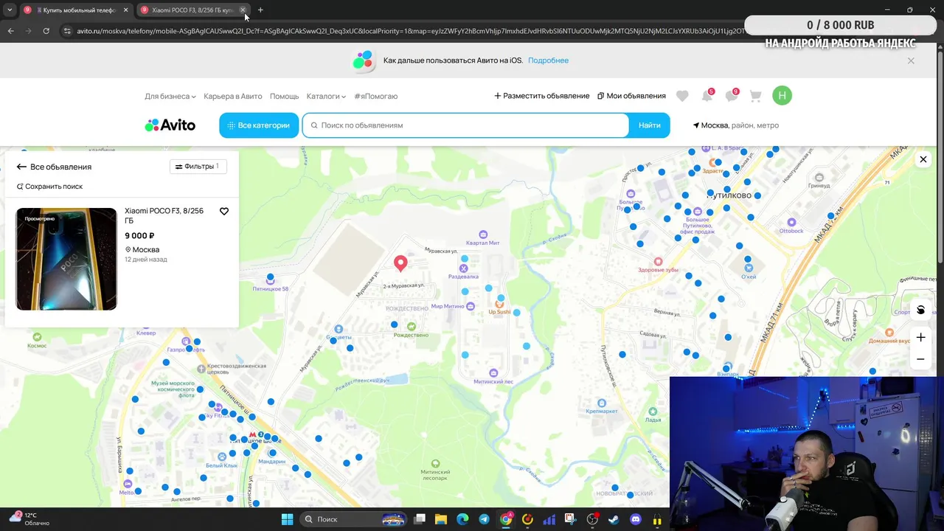
Task: Click the 'Креммаркет' marker on the map
Action: 602,403
